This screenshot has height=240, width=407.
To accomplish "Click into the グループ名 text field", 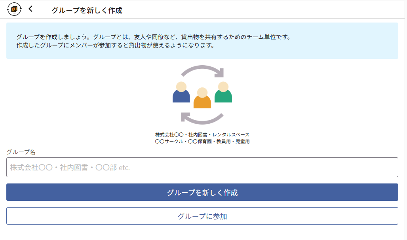I will (202, 167).
